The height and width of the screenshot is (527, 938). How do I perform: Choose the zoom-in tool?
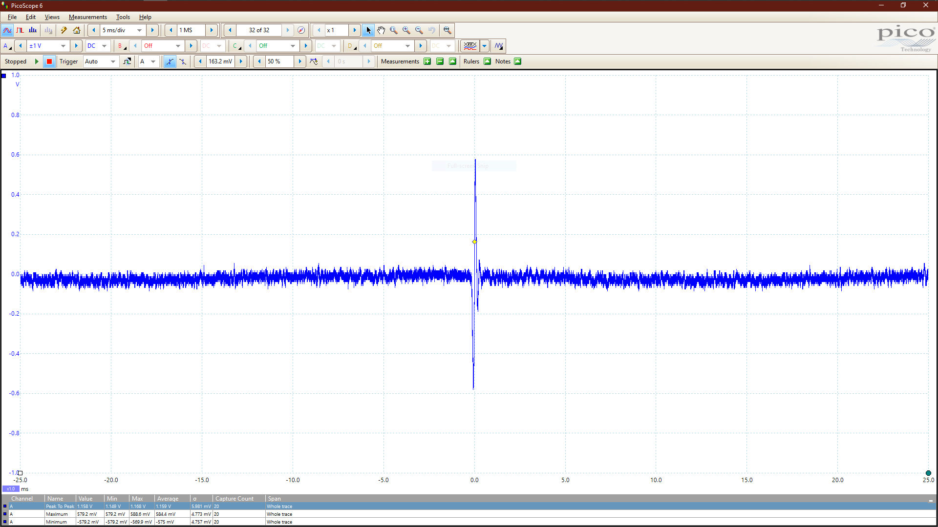pyautogui.click(x=406, y=30)
